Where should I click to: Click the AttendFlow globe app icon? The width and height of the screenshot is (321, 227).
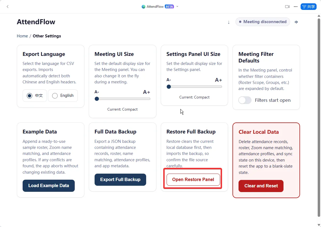[143, 7]
